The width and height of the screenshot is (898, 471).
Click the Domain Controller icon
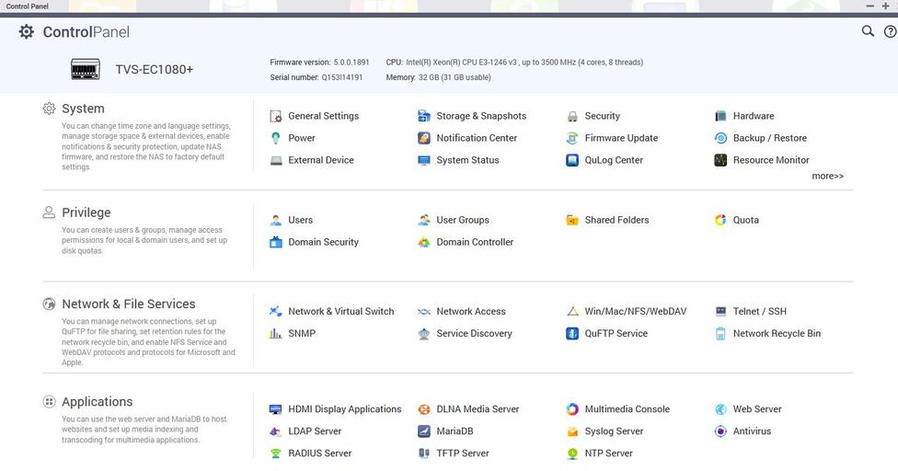point(424,243)
